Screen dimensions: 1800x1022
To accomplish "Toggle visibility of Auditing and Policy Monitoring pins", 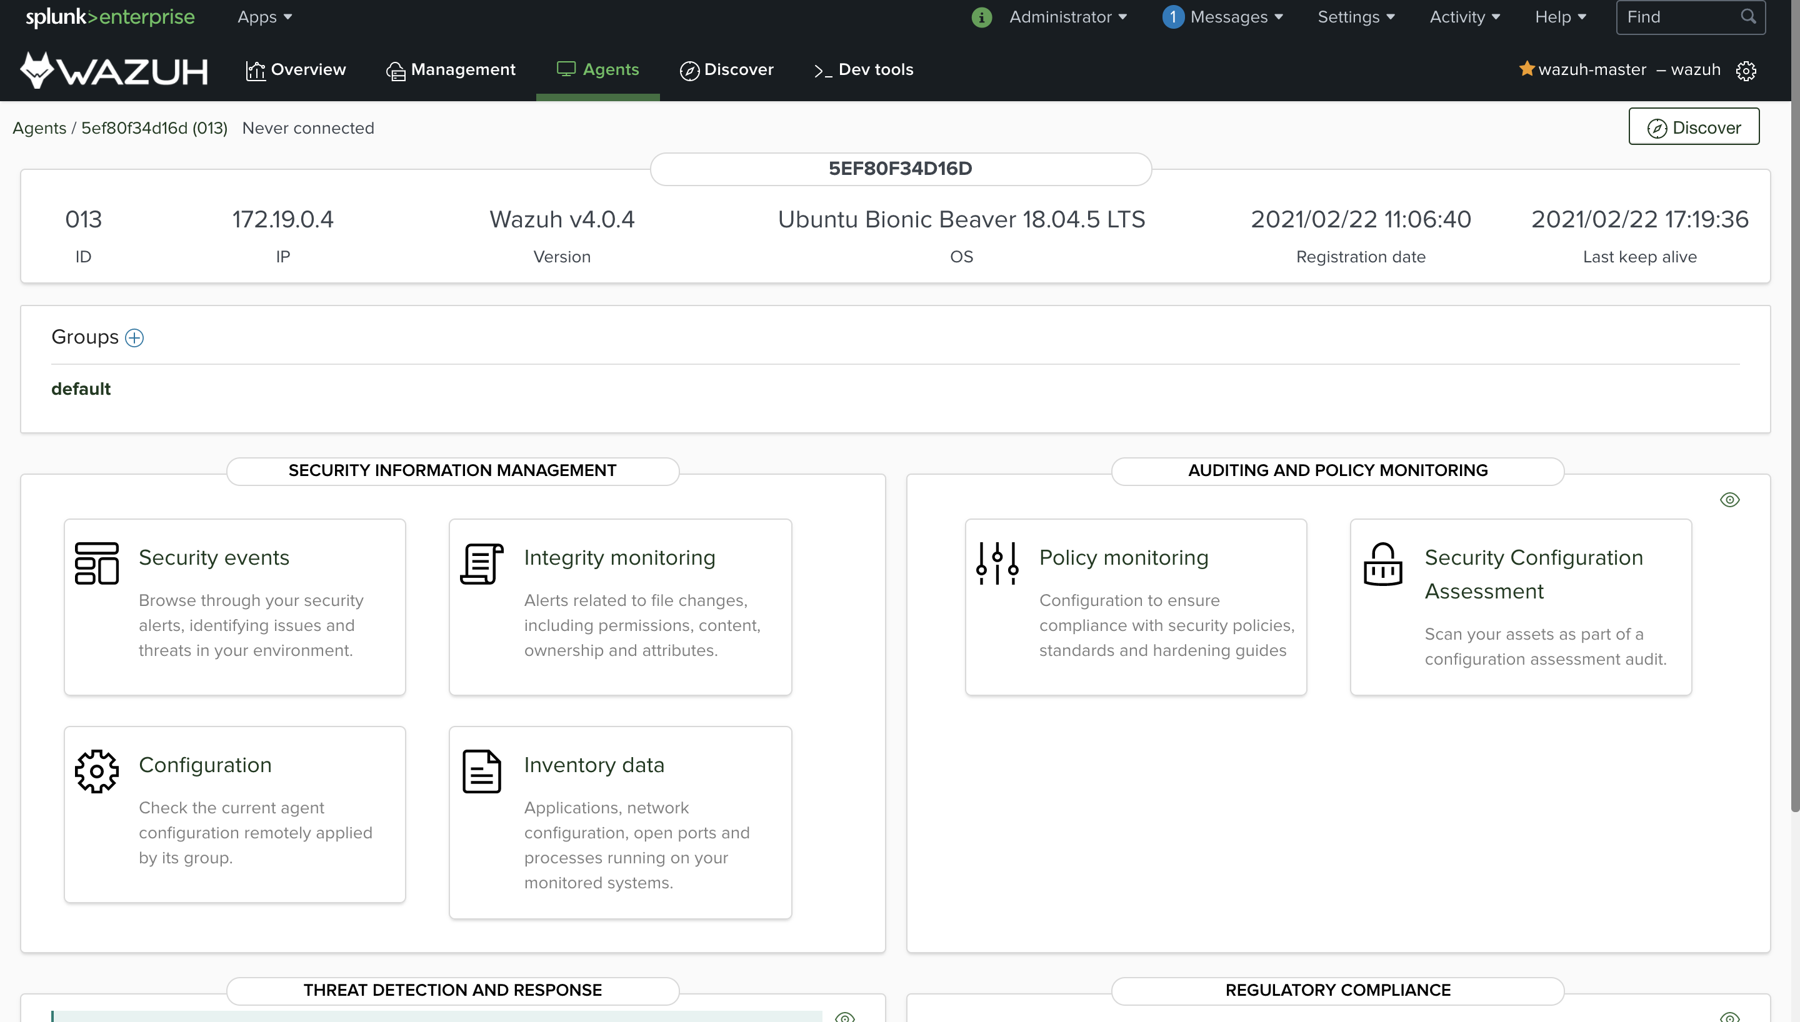I will pyautogui.click(x=1730, y=499).
